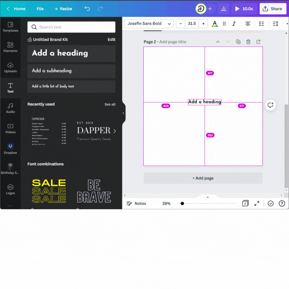
Task: Open the Elements panel
Action: coord(10,47)
